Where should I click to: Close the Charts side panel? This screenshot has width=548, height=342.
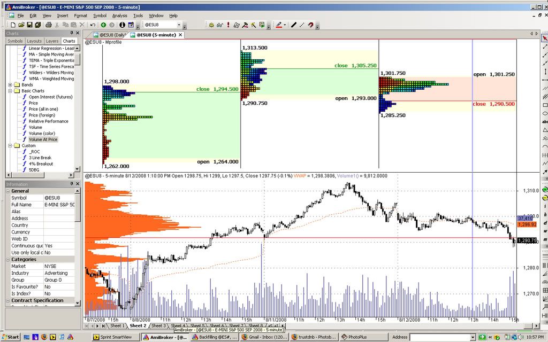(78, 33)
